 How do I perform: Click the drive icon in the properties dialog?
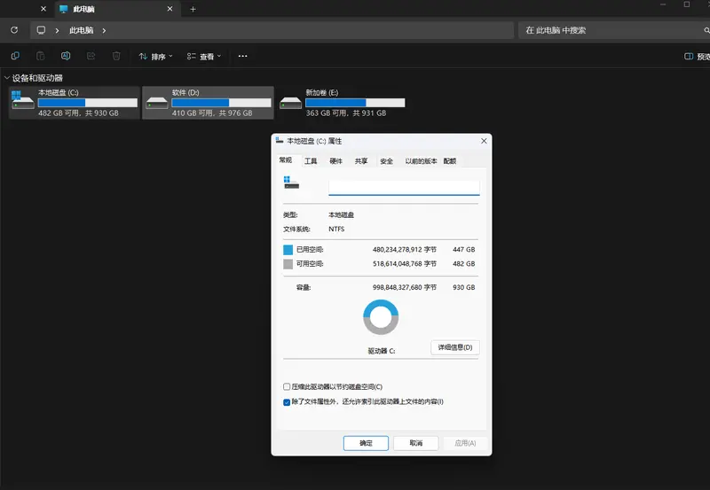point(291,183)
